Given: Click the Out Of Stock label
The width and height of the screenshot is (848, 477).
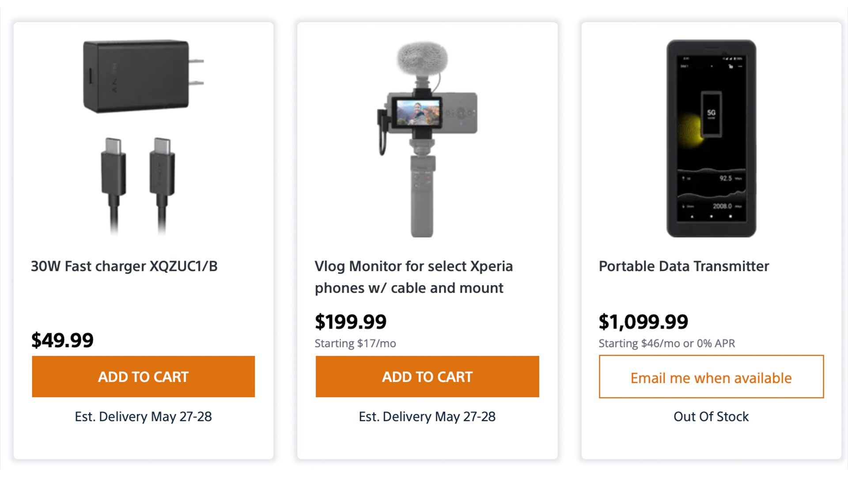Looking at the screenshot, I should coord(711,416).
